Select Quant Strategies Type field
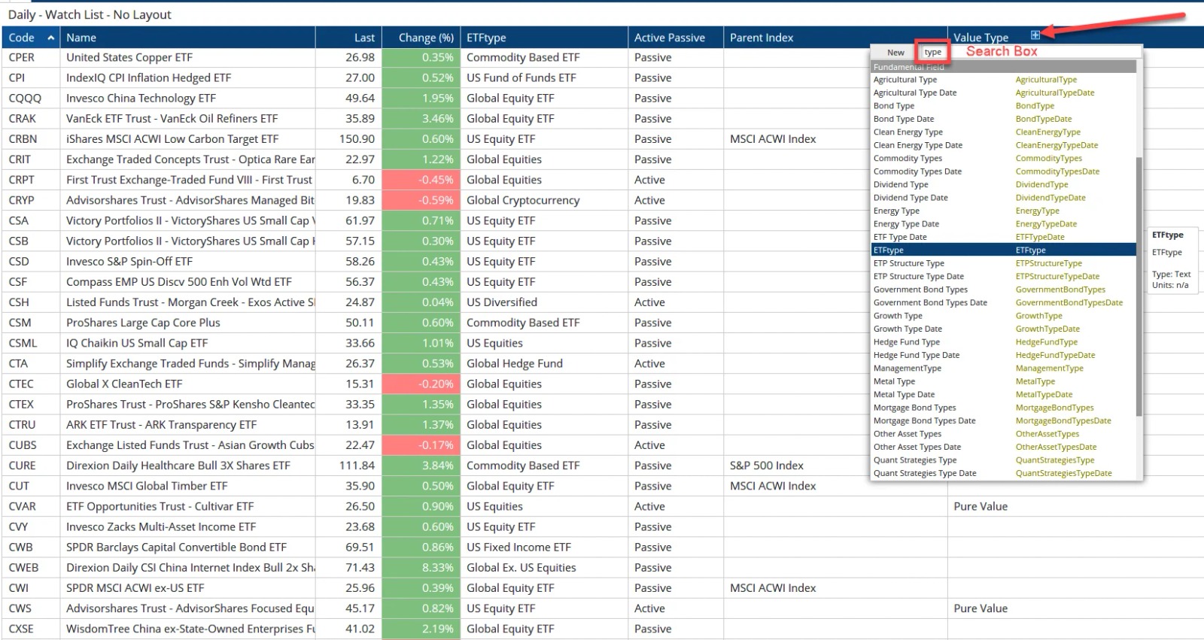Screen dimensions: 1204x640 (x=1003, y=460)
